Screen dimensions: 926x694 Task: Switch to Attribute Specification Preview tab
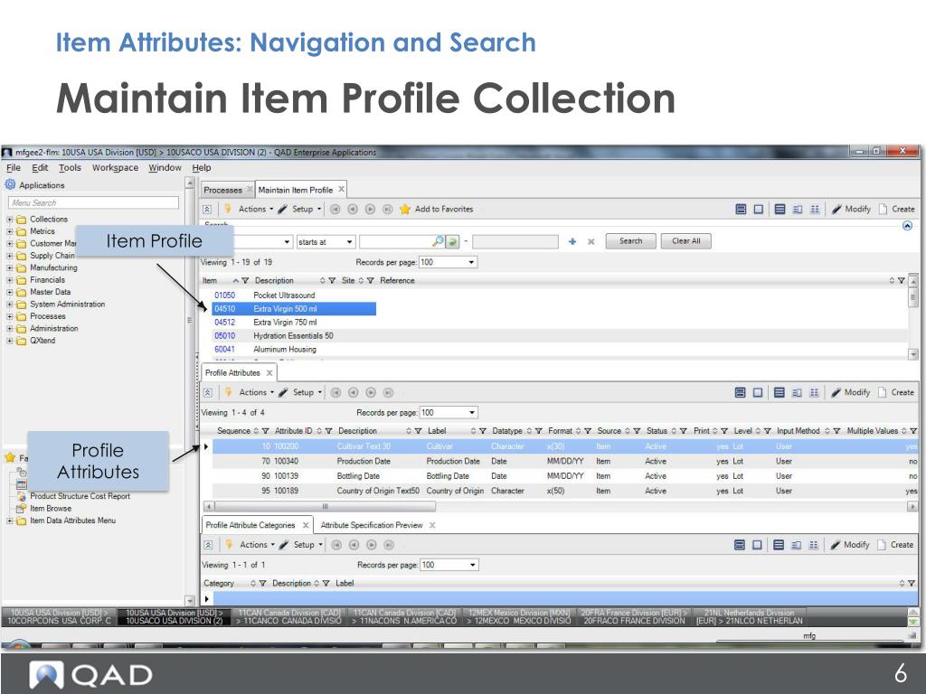click(372, 525)
